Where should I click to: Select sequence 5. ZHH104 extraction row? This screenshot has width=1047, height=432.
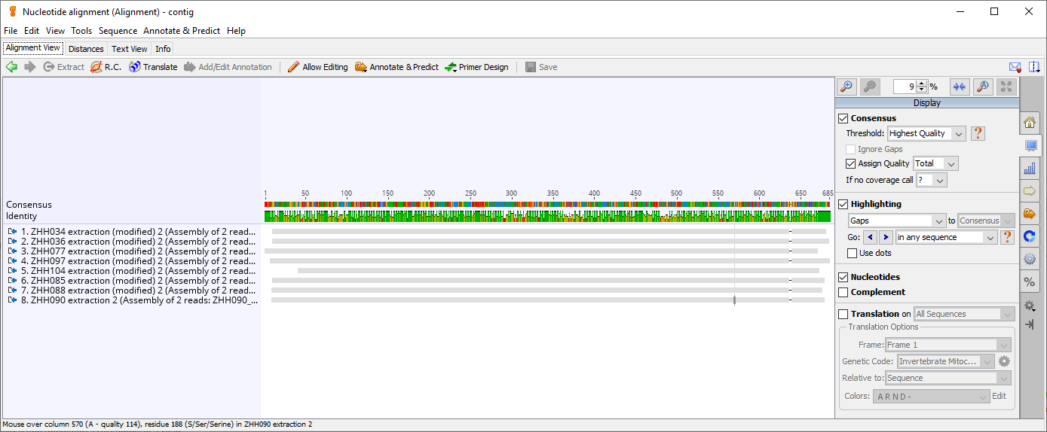(132, 271)
